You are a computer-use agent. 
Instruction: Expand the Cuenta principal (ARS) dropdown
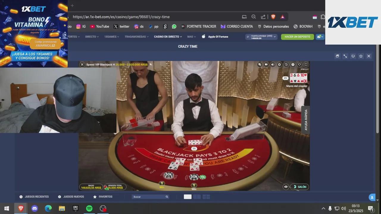(x=261, y=37)
